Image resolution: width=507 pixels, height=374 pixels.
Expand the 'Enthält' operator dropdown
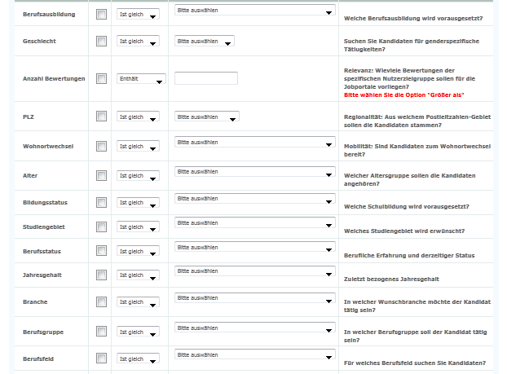click(141, 79)
